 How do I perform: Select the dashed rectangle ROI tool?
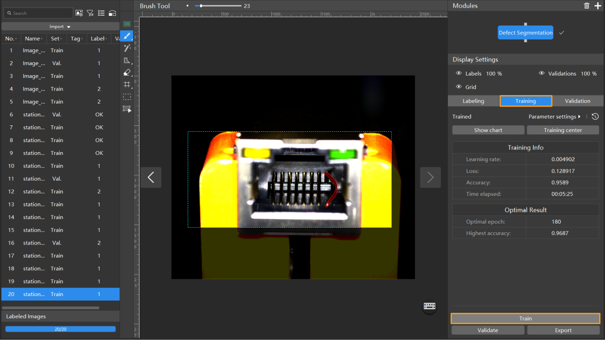tap(127, 97)
